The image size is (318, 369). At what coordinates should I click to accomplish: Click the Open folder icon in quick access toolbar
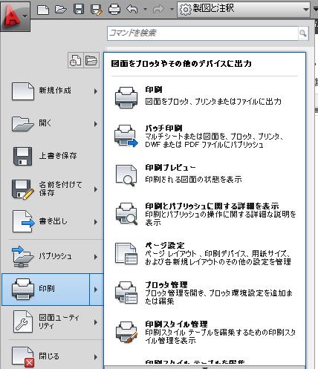click(61, 10)
